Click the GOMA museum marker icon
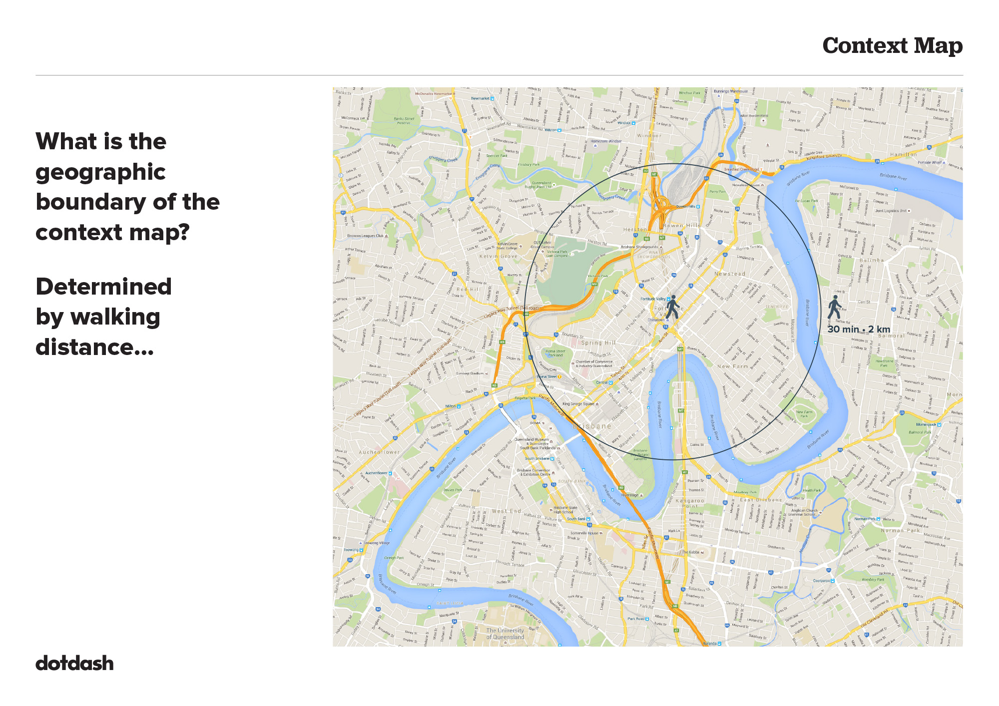 (x=543, y=423)
